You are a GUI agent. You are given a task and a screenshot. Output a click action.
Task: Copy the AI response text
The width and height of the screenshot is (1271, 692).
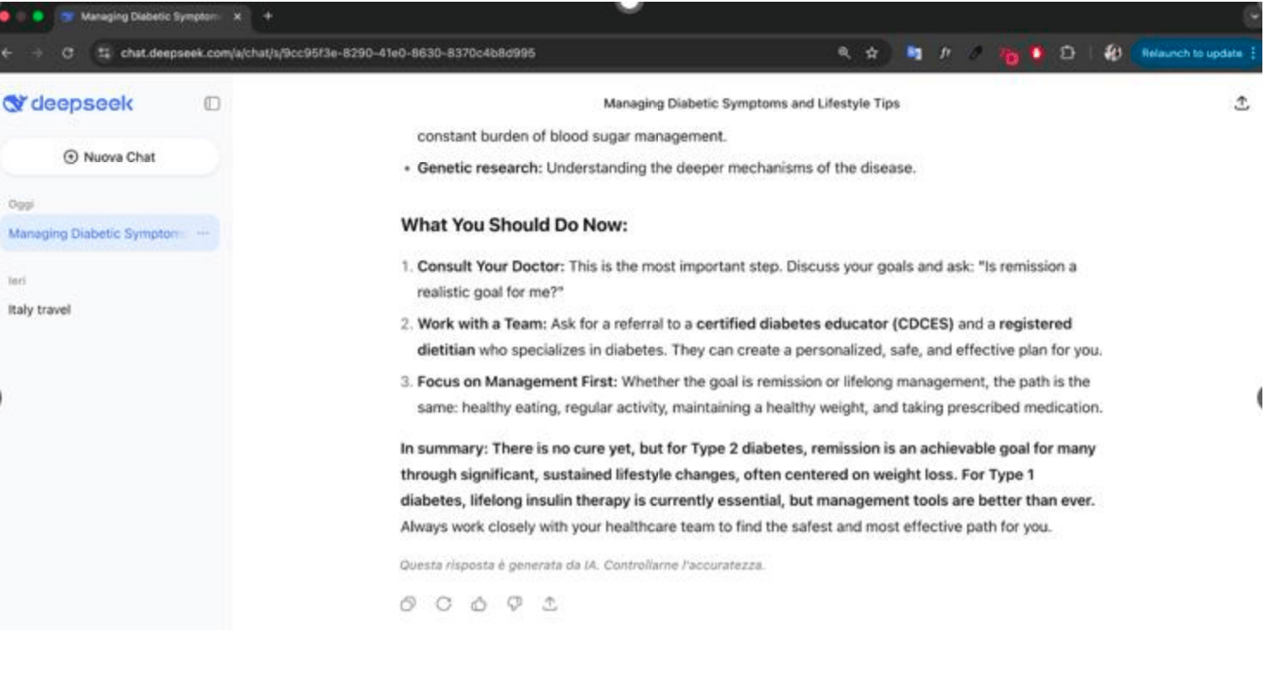coord(408,605)
